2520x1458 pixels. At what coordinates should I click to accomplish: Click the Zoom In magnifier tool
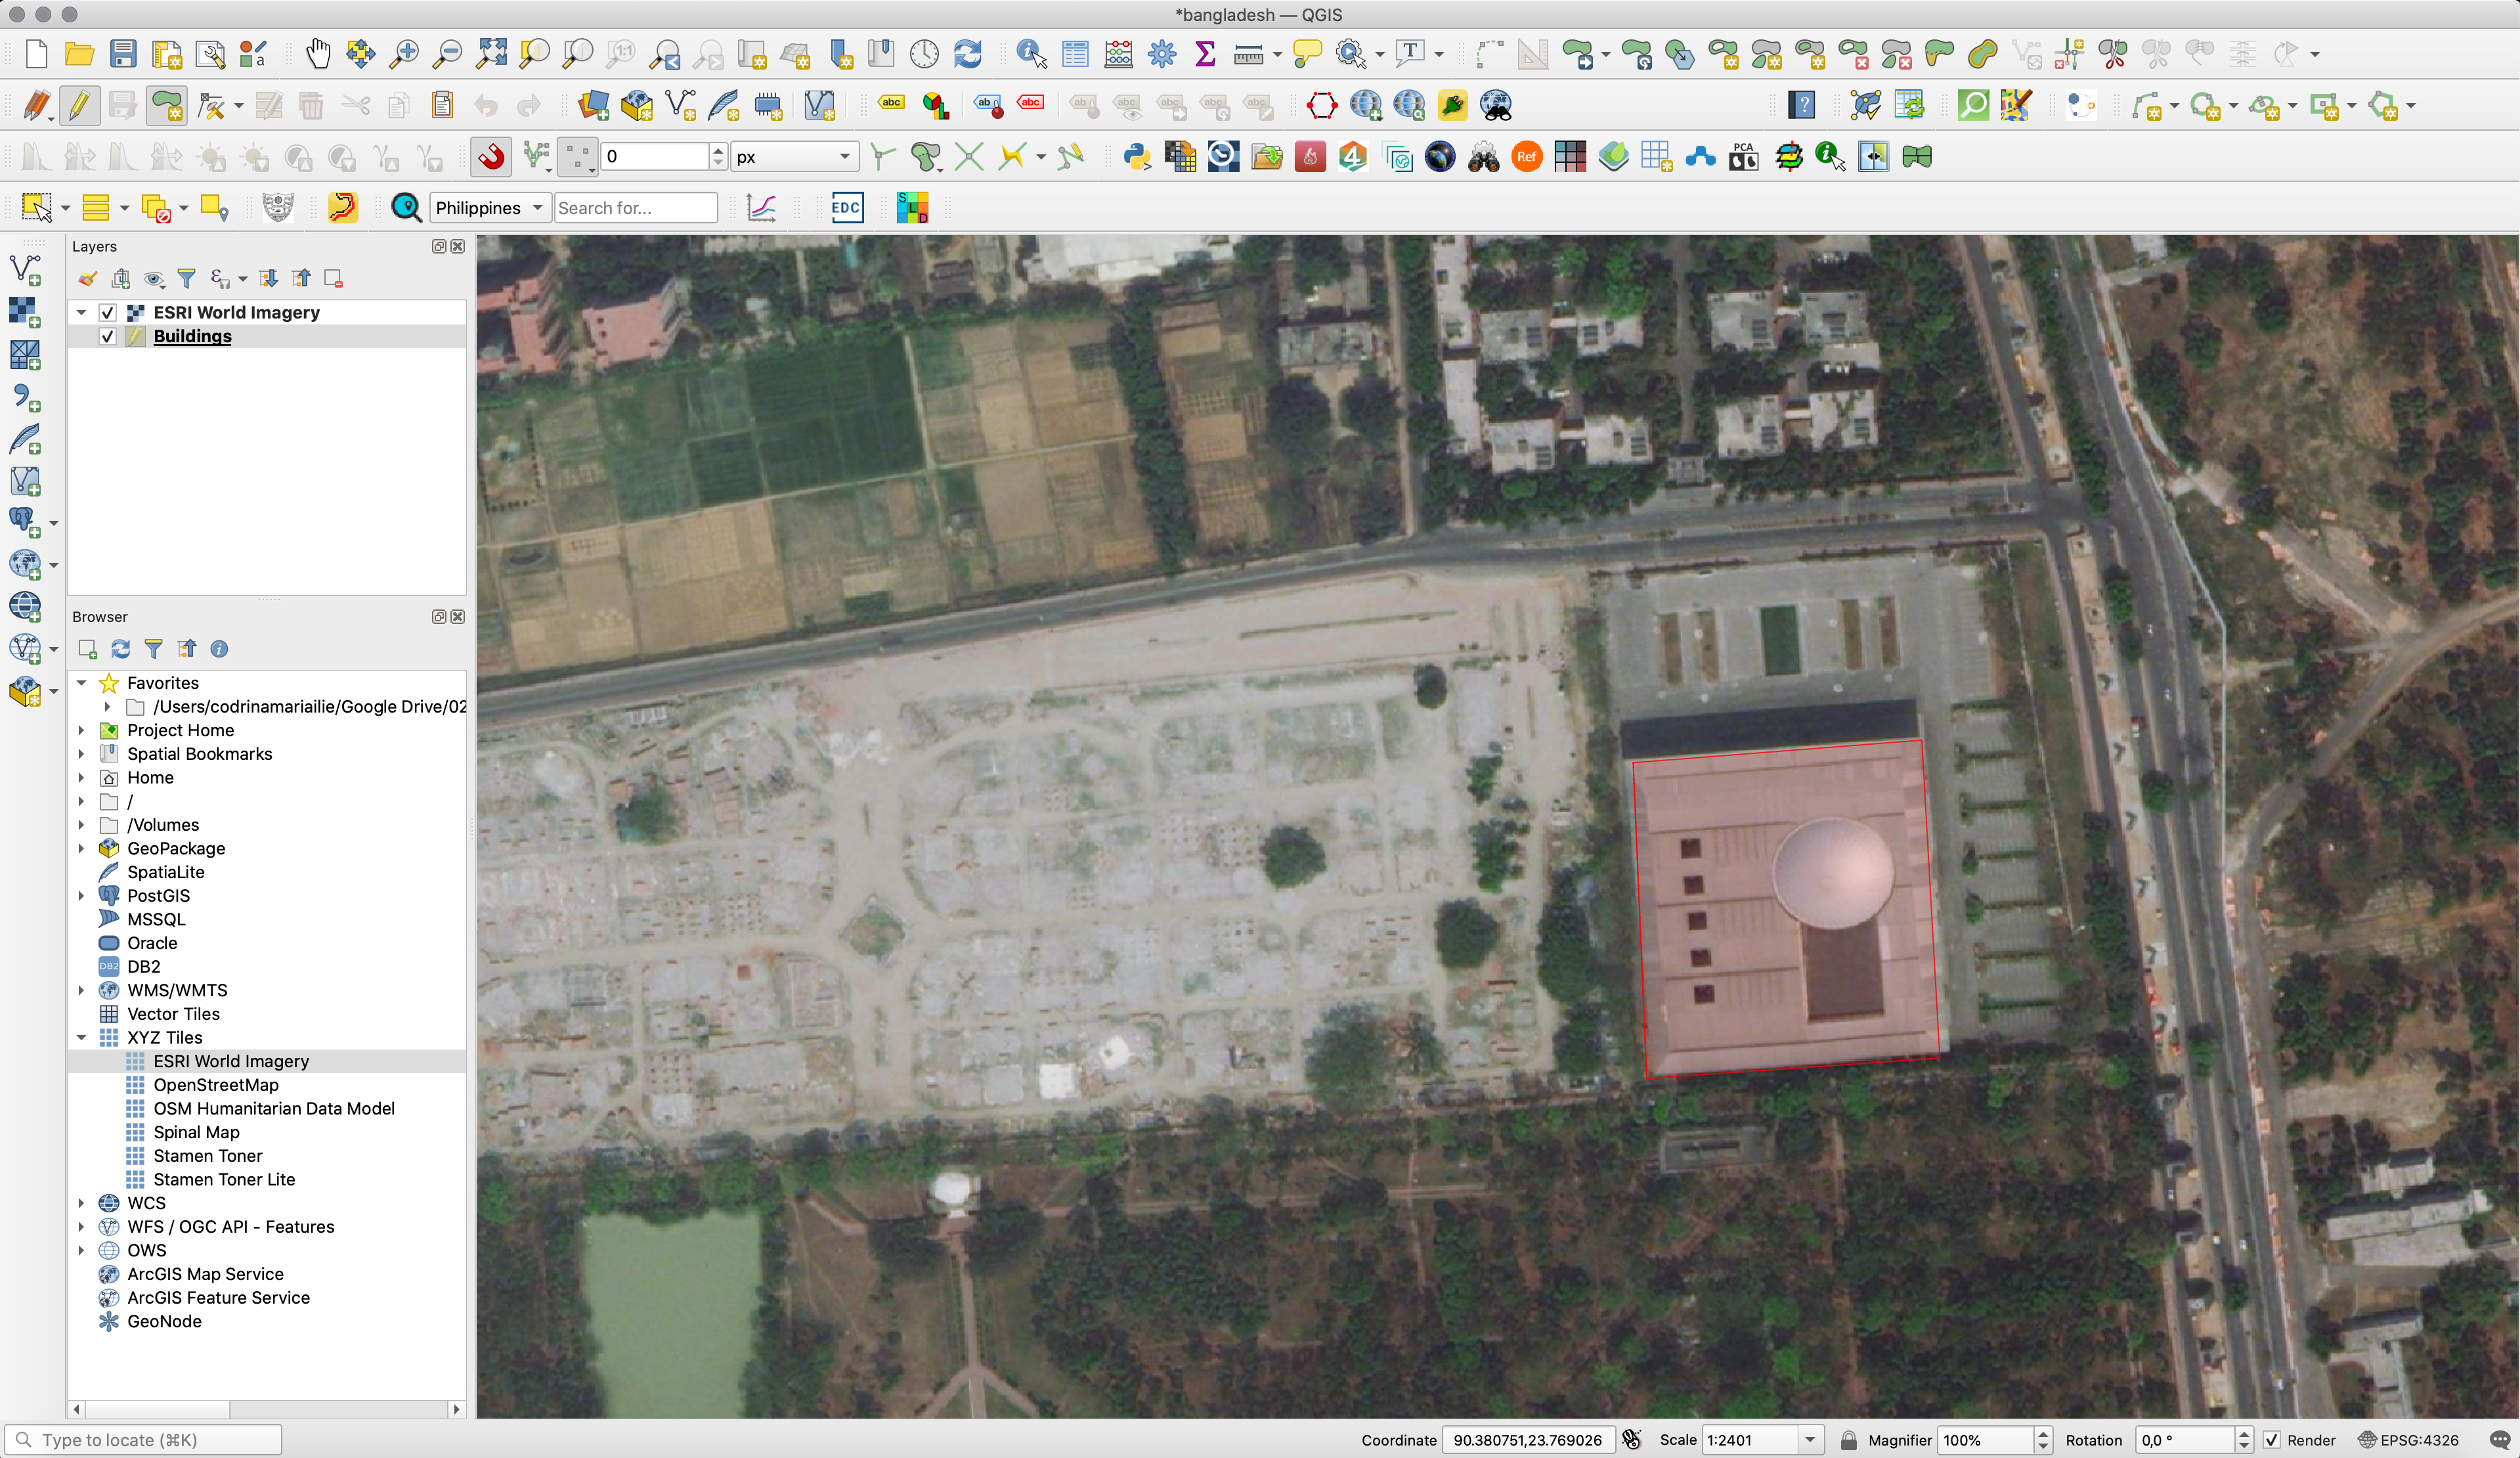tap(404, 53)
